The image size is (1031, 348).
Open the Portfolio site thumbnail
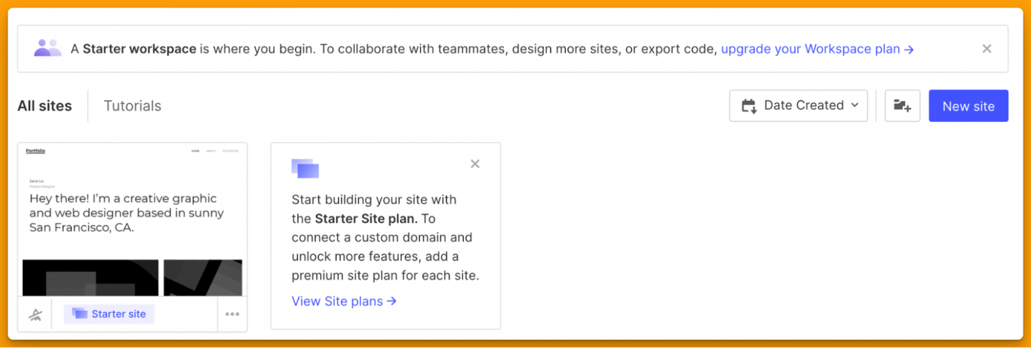[133, 220]
